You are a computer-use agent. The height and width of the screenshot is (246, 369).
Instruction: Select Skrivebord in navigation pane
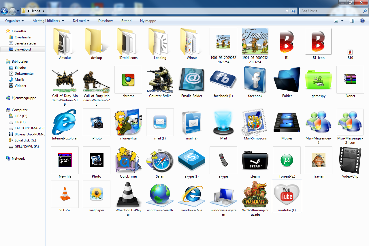click(x=22, y=49)
